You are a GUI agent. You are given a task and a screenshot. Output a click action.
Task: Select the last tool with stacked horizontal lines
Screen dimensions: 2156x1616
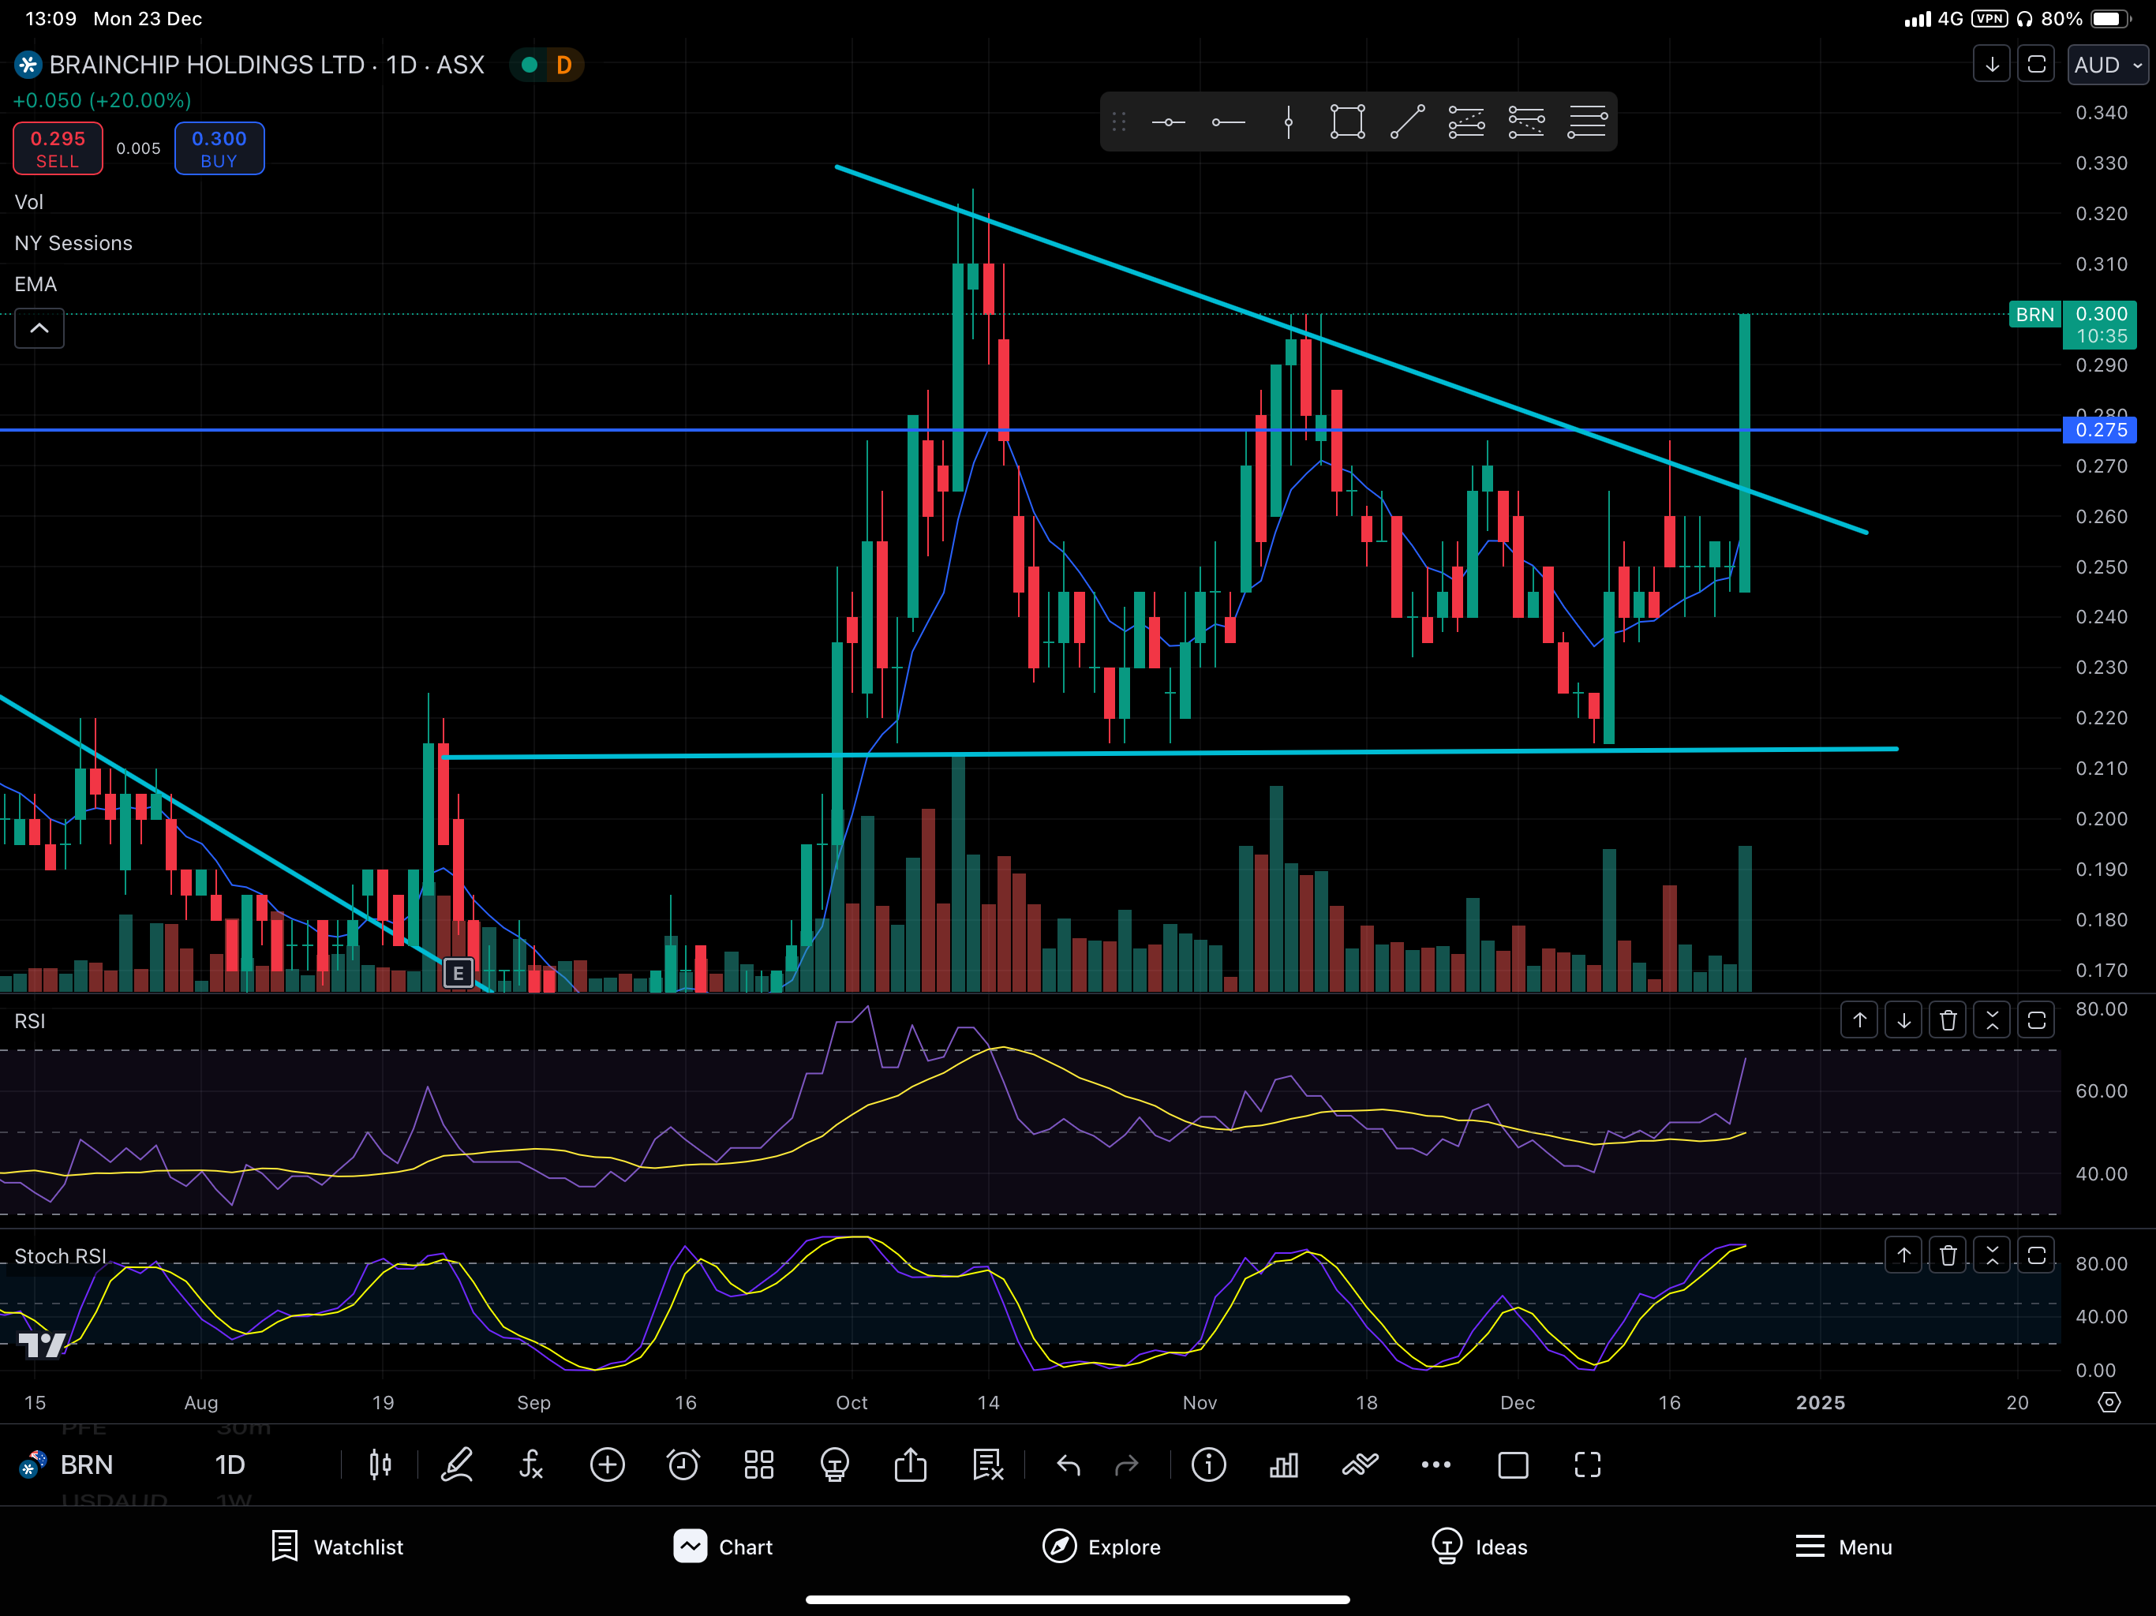click(1587, 122)
